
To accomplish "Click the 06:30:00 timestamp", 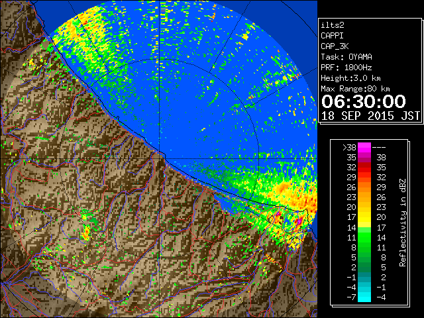I will [x=364, y=101].
